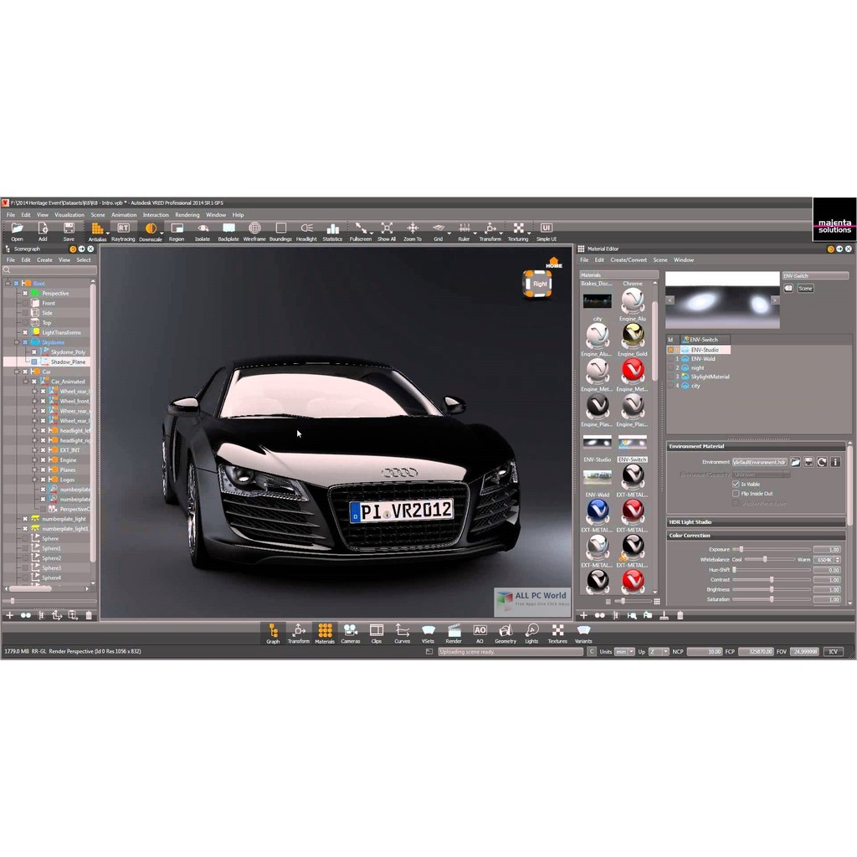Viewport: 857px width, 857px height.
Task: Click the Add file toolbar icon
Action: [x=43, y=231]
